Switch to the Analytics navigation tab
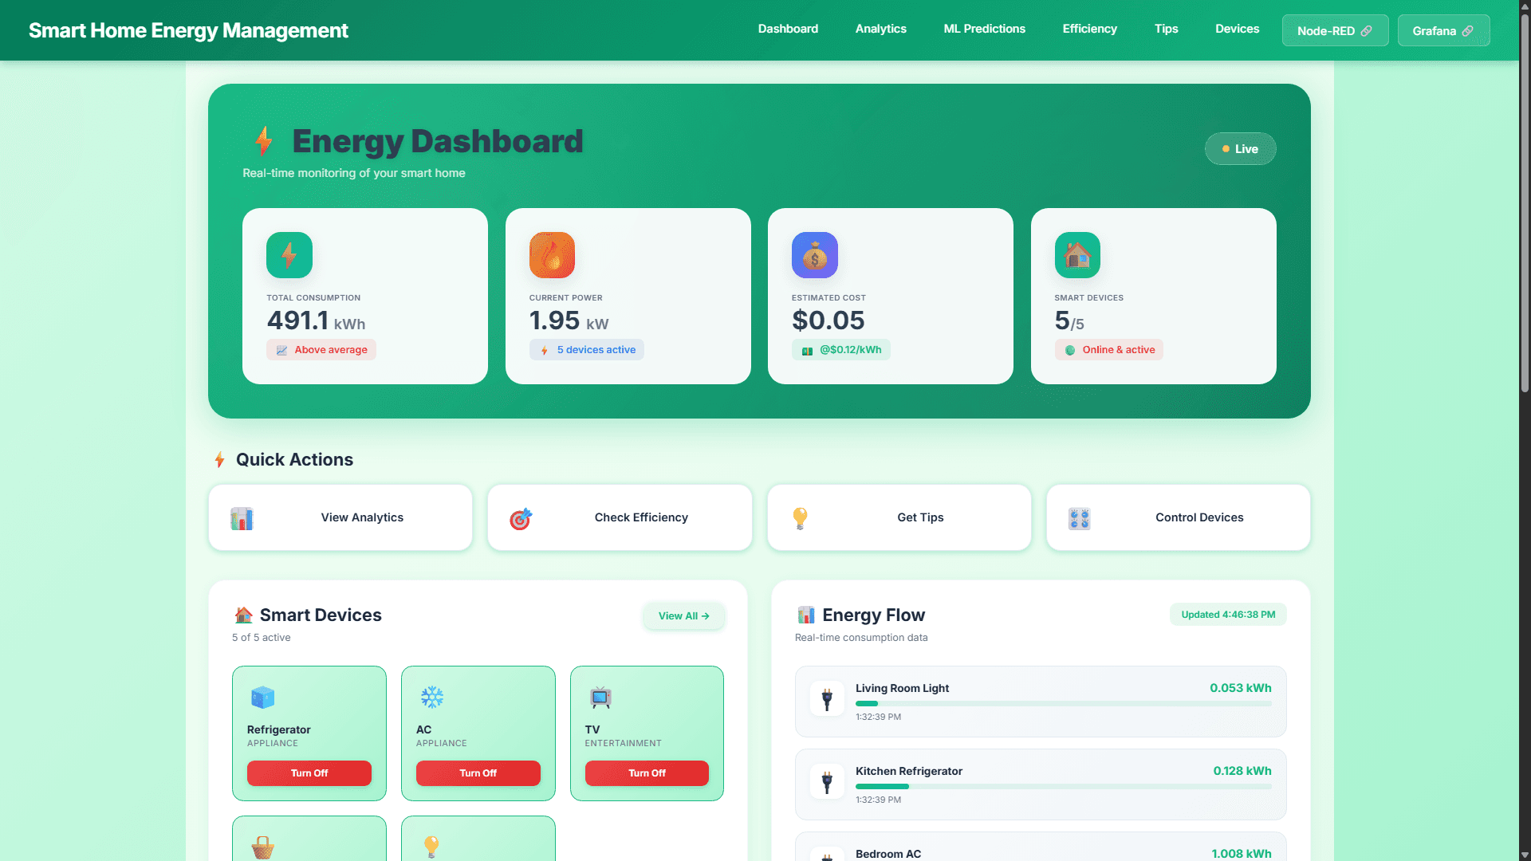 (880, 29)
